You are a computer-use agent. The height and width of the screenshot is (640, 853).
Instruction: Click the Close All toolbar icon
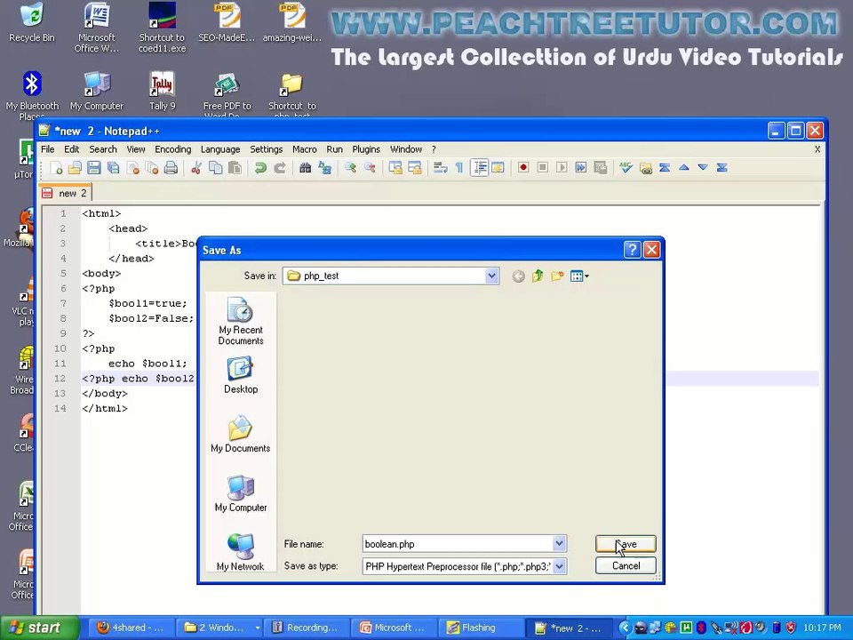pos(152,168)
